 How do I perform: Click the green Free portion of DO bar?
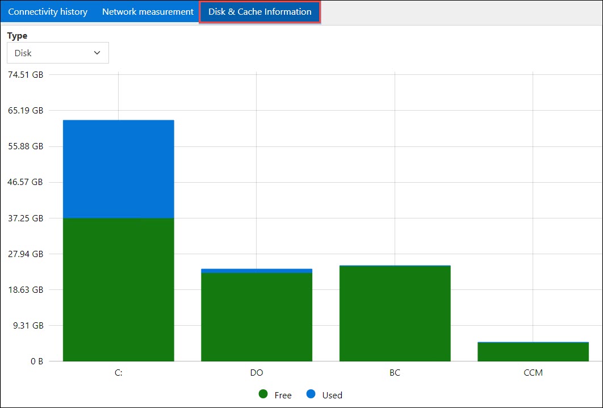tap(257, 317)
